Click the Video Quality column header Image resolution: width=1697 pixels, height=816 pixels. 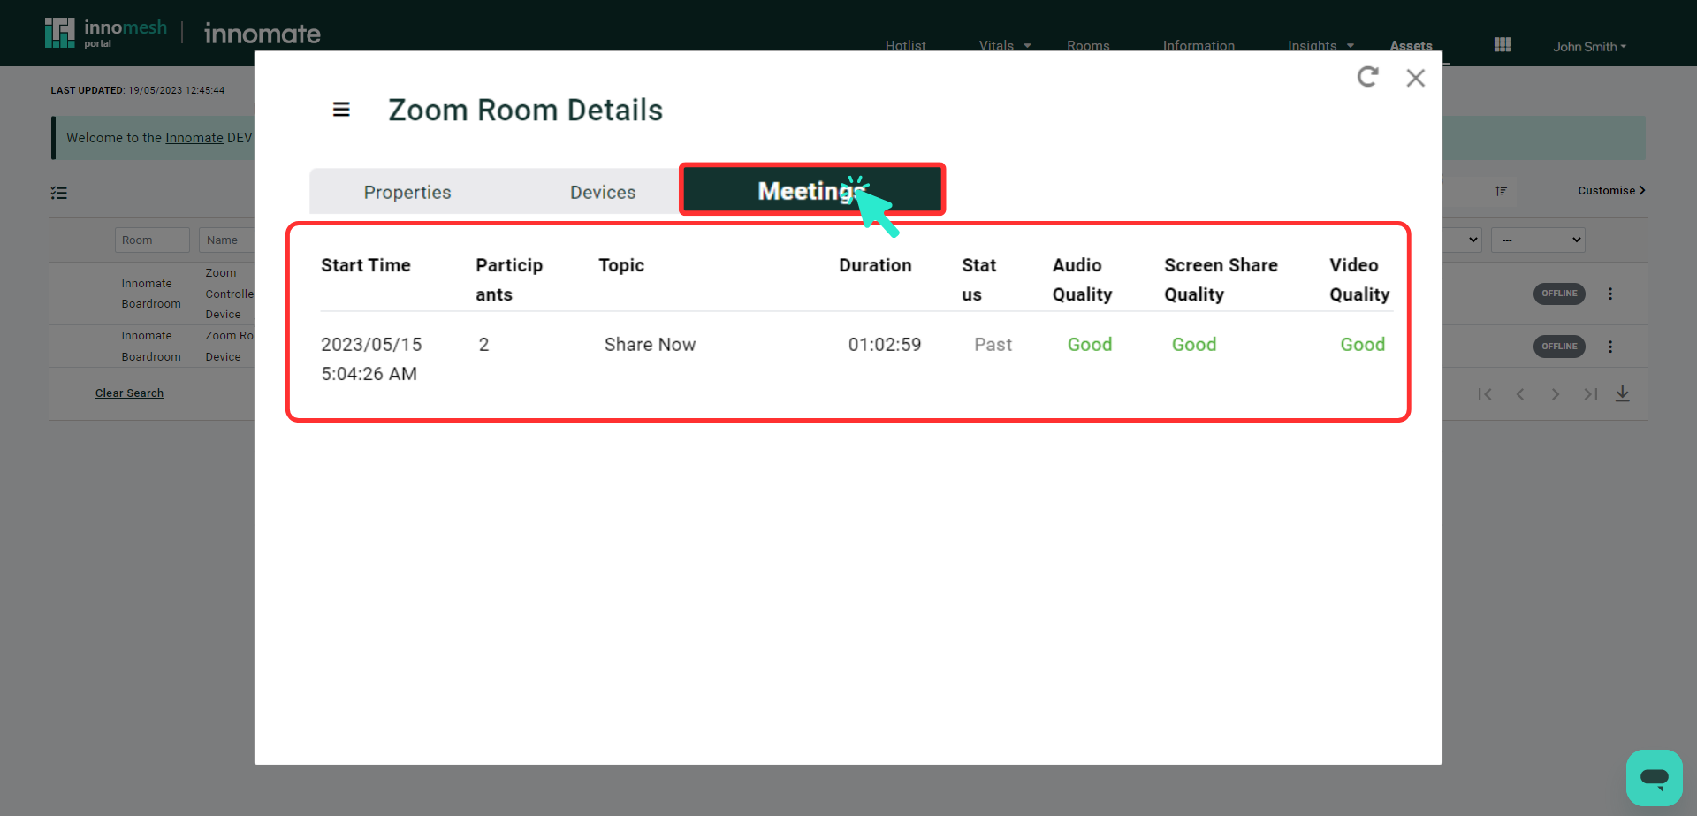tap(1359, 279)
